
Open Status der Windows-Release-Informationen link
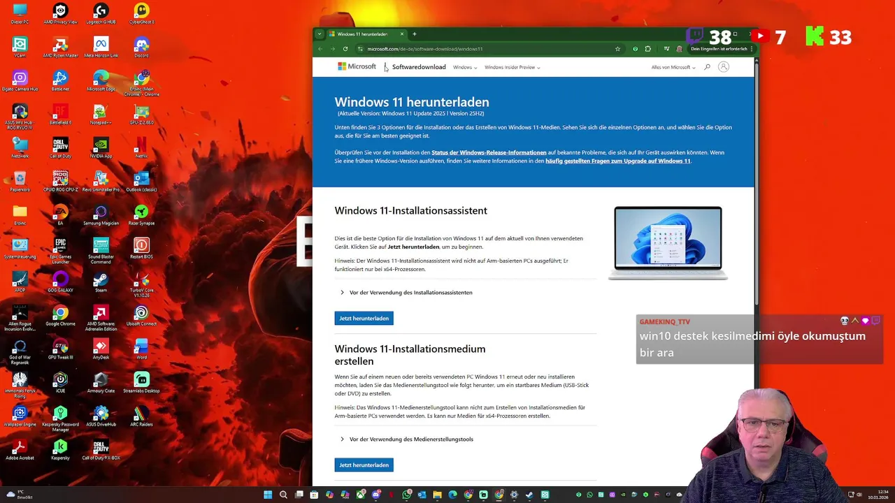(x=489, y=152)
